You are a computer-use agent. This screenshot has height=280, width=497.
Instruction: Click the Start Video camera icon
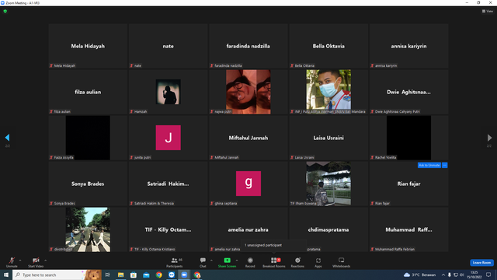pyautogui.click(x=36, y=261)
